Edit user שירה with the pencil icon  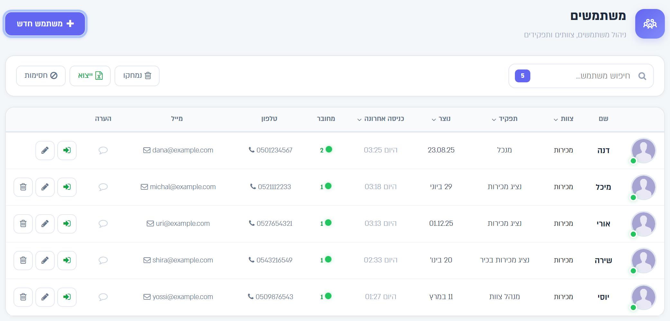45,260
